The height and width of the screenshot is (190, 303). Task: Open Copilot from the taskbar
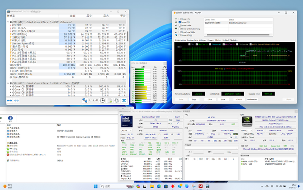[x=138, y=186]
